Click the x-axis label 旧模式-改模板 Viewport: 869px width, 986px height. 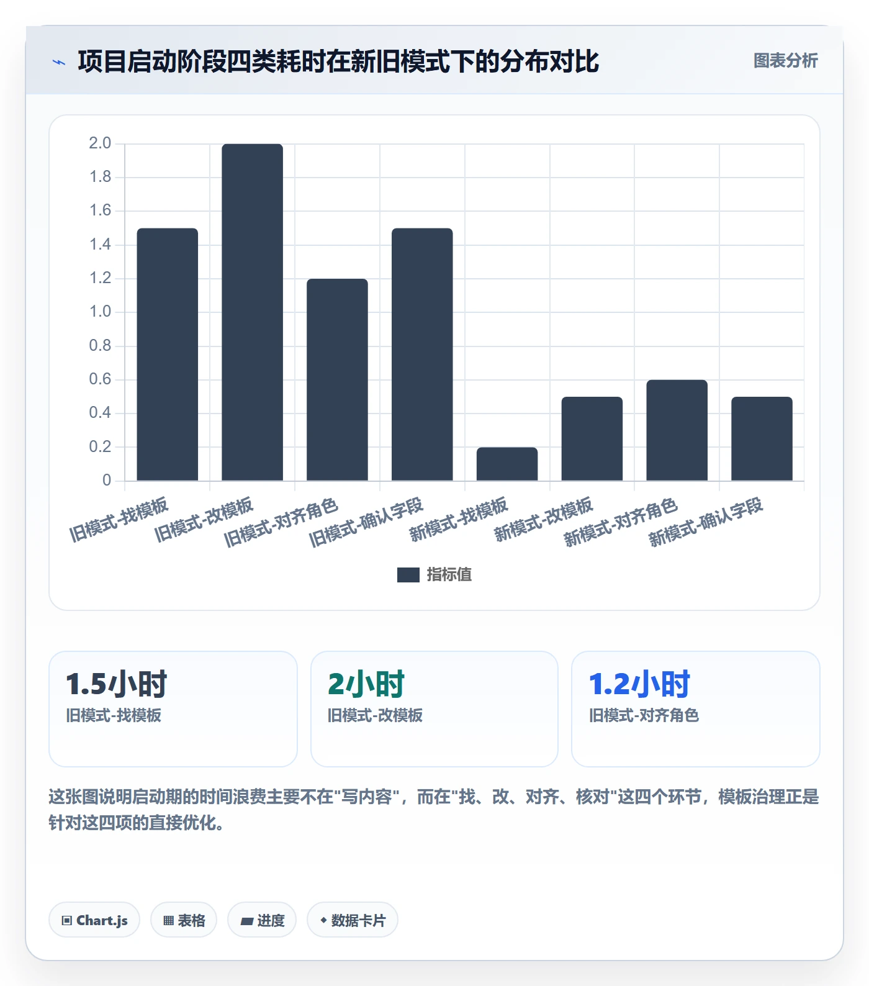[x=204, y=519]
